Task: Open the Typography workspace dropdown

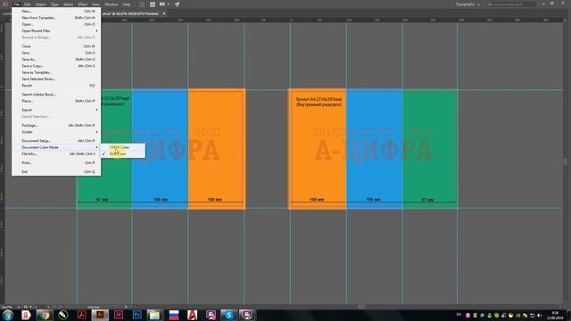Action: pos(468,4)
